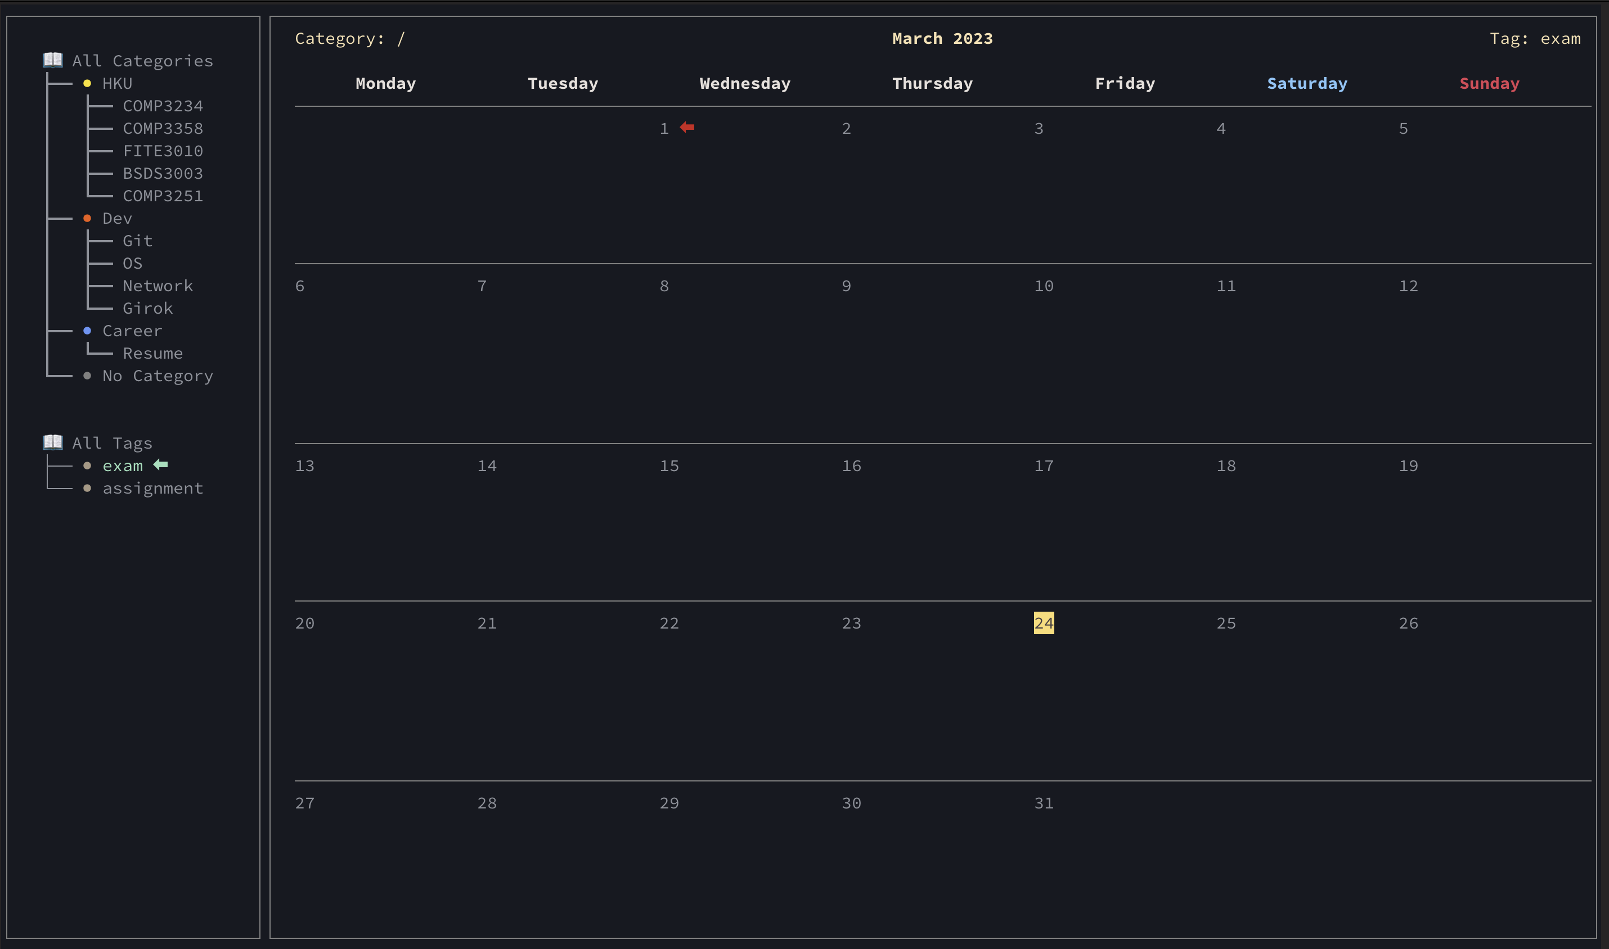Select day 15 in the calendar
The height and width of the screenshot is (949, 1609).
[x=669, y=466]
